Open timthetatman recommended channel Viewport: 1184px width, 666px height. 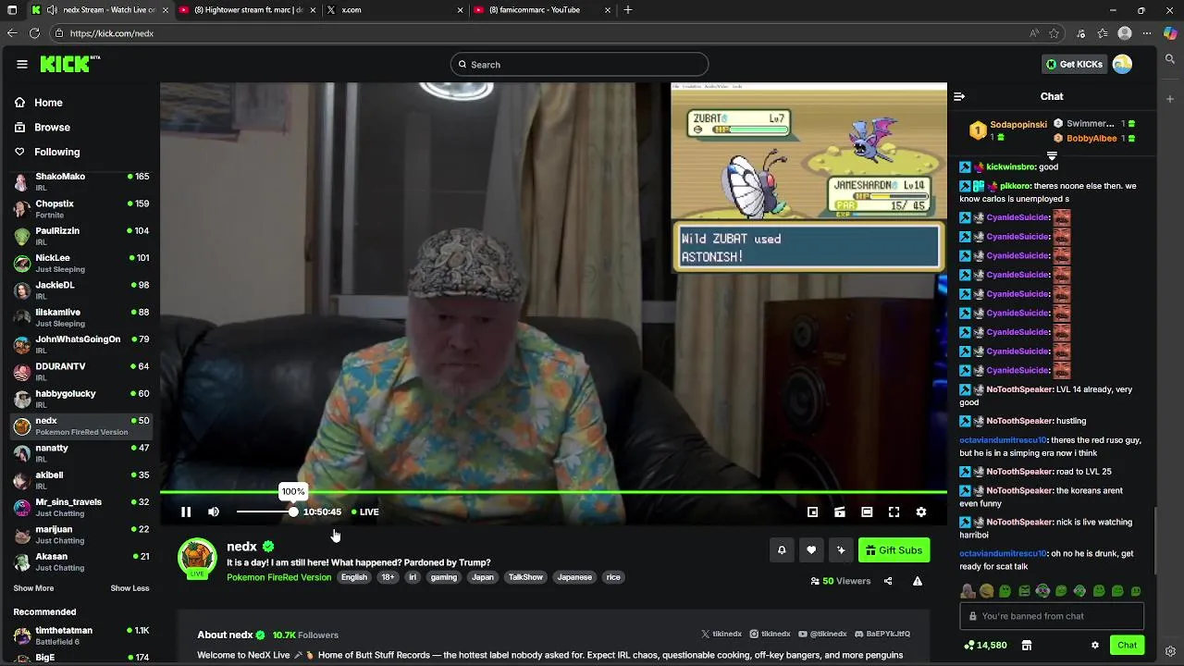click(80, 635)
